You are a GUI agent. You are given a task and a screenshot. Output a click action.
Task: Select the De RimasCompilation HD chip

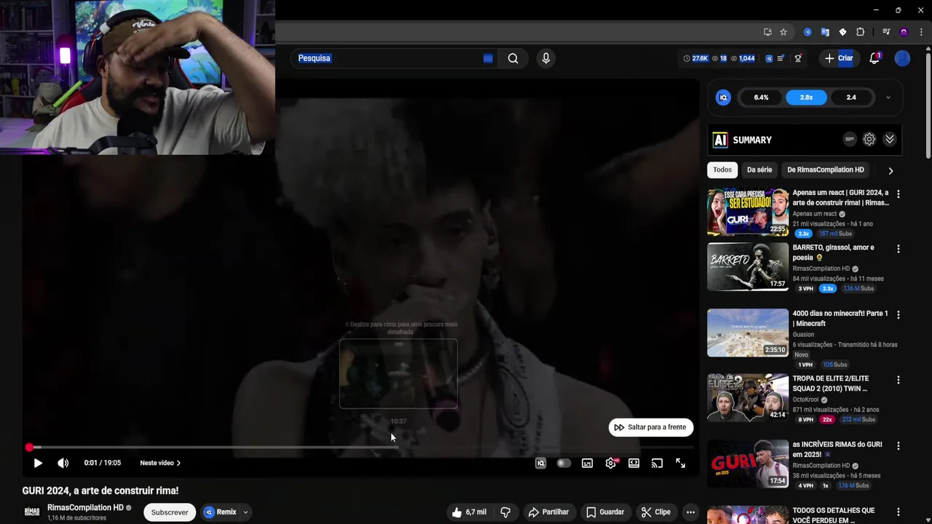pyautogui.click(x=826, y=170)
